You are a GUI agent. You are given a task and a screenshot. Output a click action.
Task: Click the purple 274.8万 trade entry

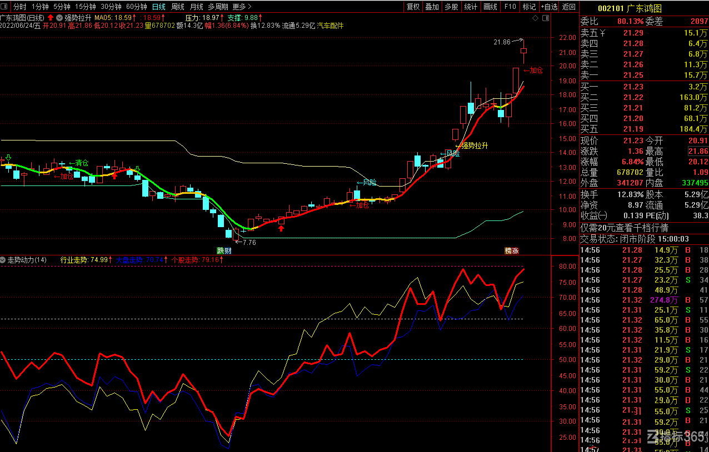[665, 300]
